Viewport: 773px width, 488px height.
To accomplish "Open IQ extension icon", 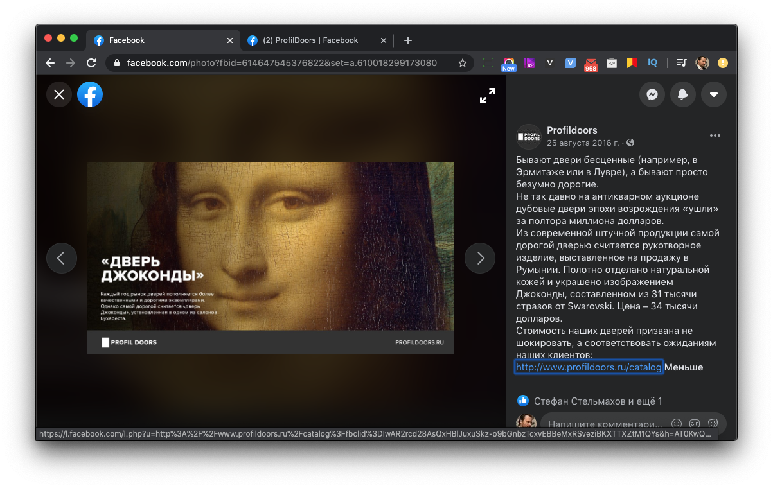I will (652, 63).
